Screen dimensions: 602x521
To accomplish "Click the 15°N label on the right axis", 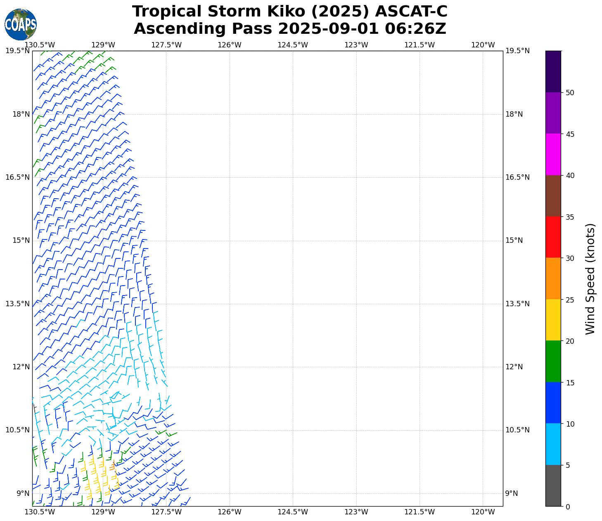I will 514,240.
